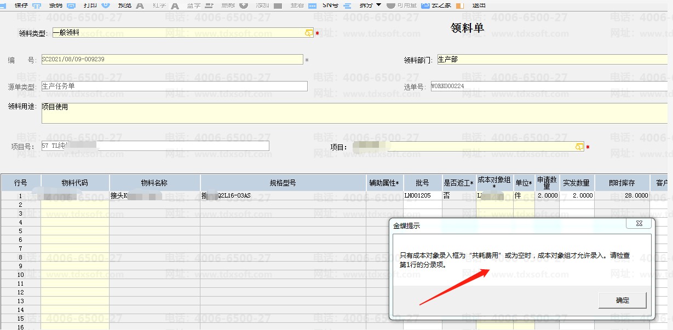Image resolution: width=673 pixels, height=330 pixels.
Task: Click the 行号 column header
Action: click(21, 183)
